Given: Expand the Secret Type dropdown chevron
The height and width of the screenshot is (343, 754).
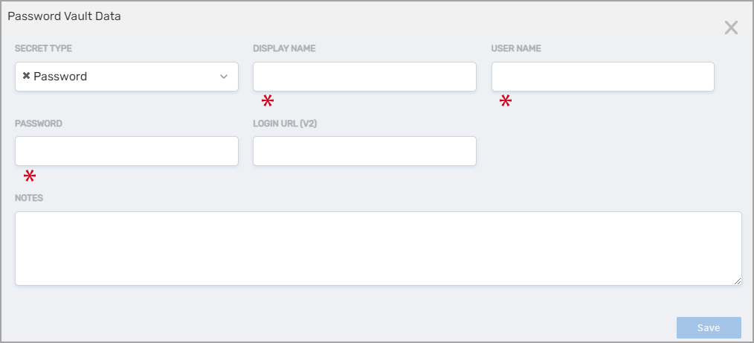Looking at the screenshot, I should [224, 77].
